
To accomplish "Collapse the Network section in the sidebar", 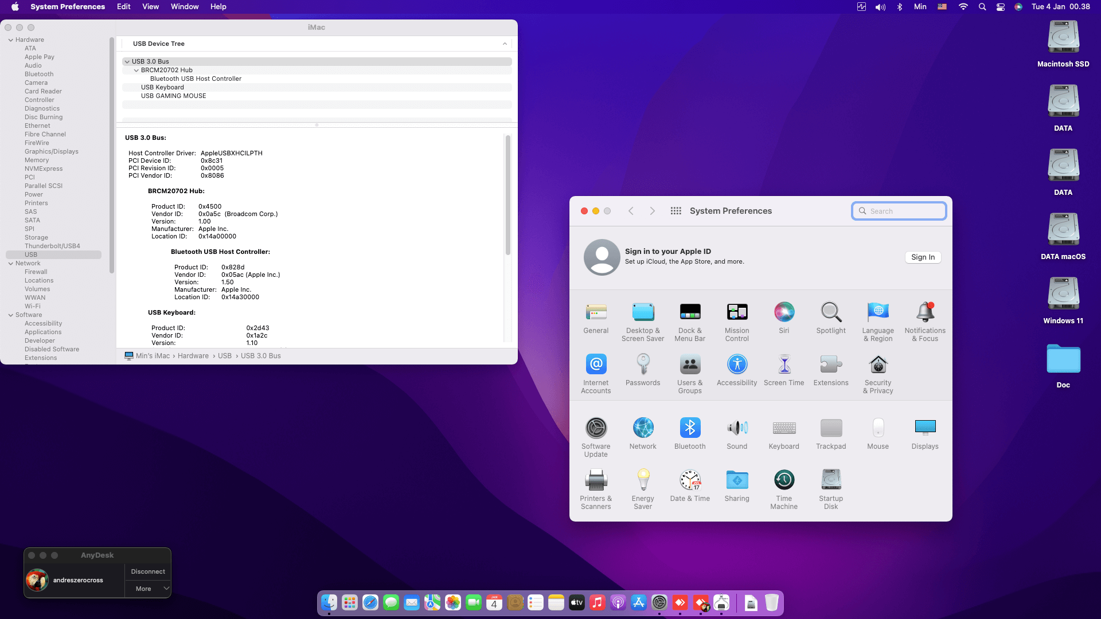I will point(11,264).
